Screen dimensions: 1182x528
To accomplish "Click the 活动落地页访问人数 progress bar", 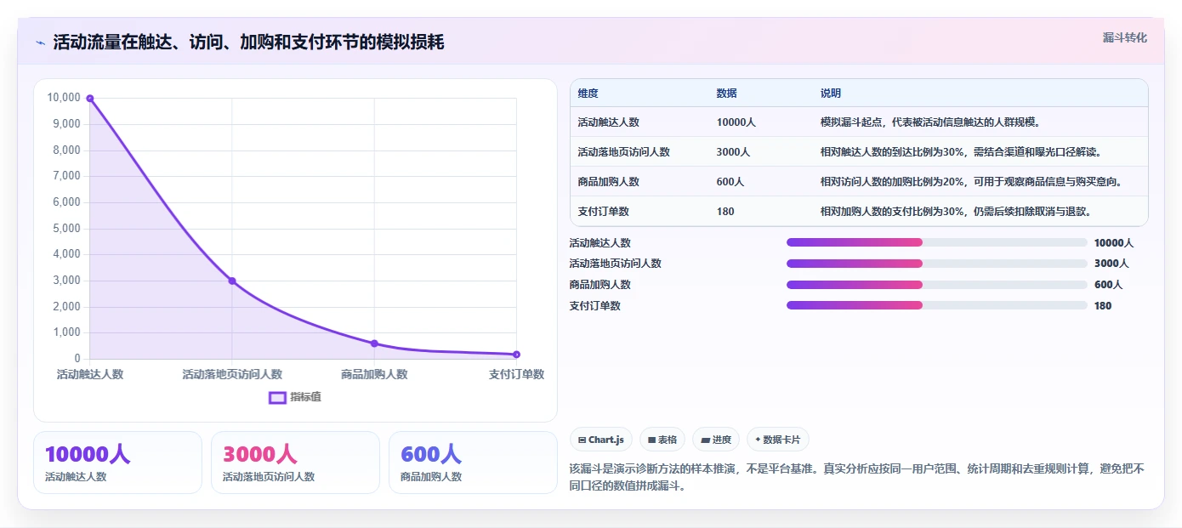I will tap(937, 264).
